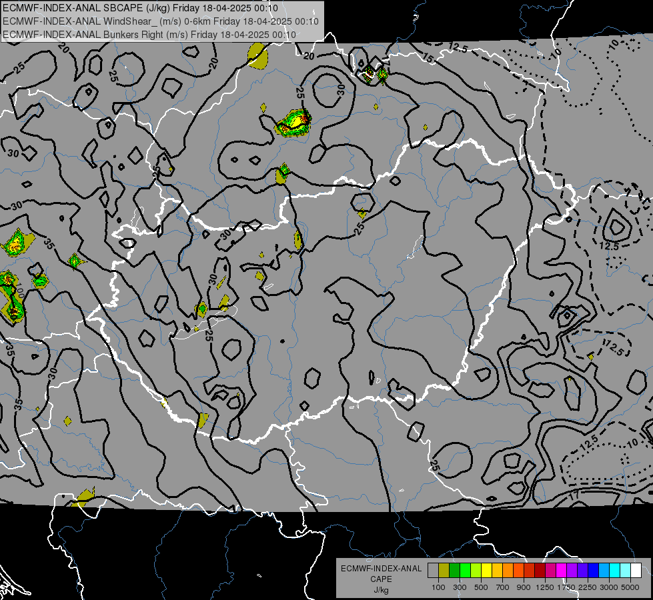Click the legend value 700

pos(503,587)
